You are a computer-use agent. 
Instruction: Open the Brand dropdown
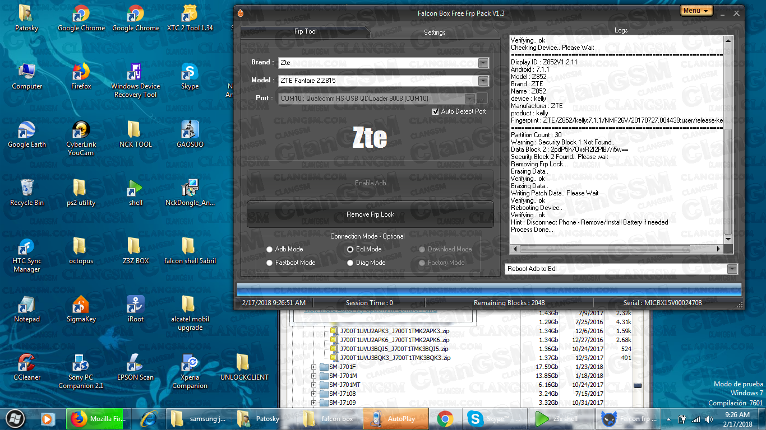[x=483, y=63]
